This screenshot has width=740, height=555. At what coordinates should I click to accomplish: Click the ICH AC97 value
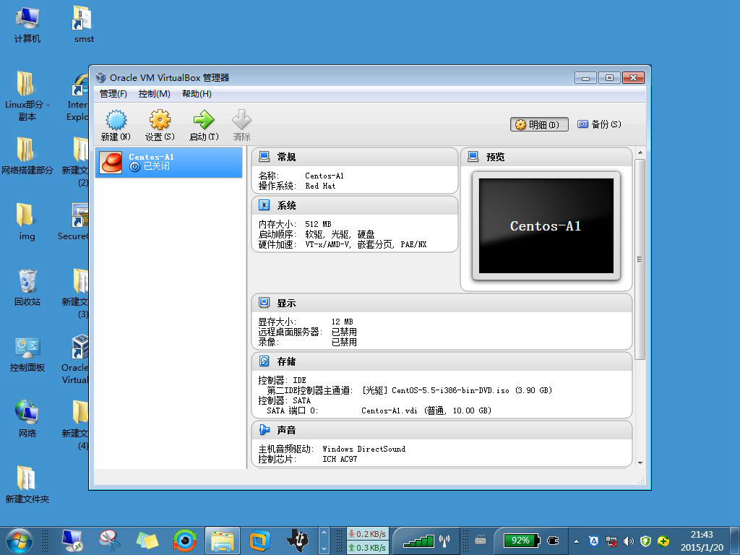340,459
